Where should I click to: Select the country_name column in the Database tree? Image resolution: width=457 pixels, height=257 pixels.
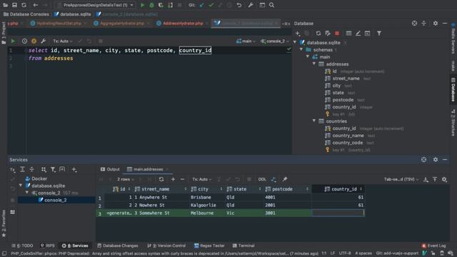click(348, 136)
